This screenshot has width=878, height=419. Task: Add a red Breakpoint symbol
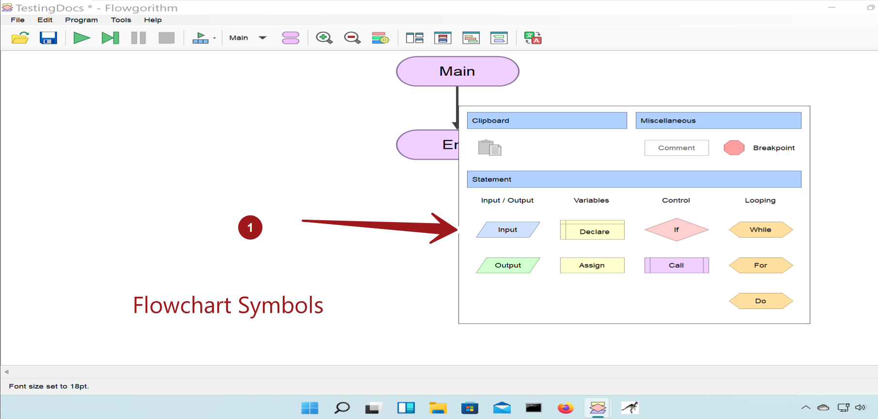coord(734,148)
